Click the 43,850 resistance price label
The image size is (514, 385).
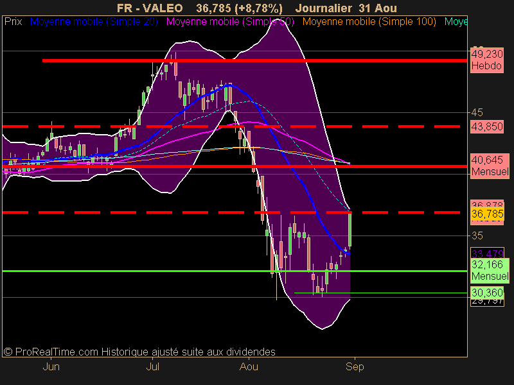(x=487, y=126)
